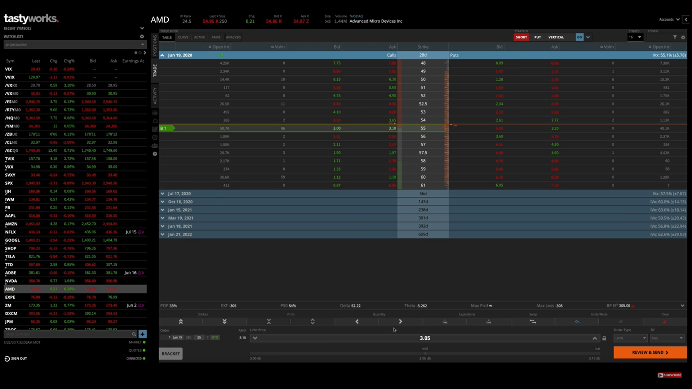Expand the Oct 16, 2020 expiration
Screen dimensions: 692x389
click(x=163, y=202)
